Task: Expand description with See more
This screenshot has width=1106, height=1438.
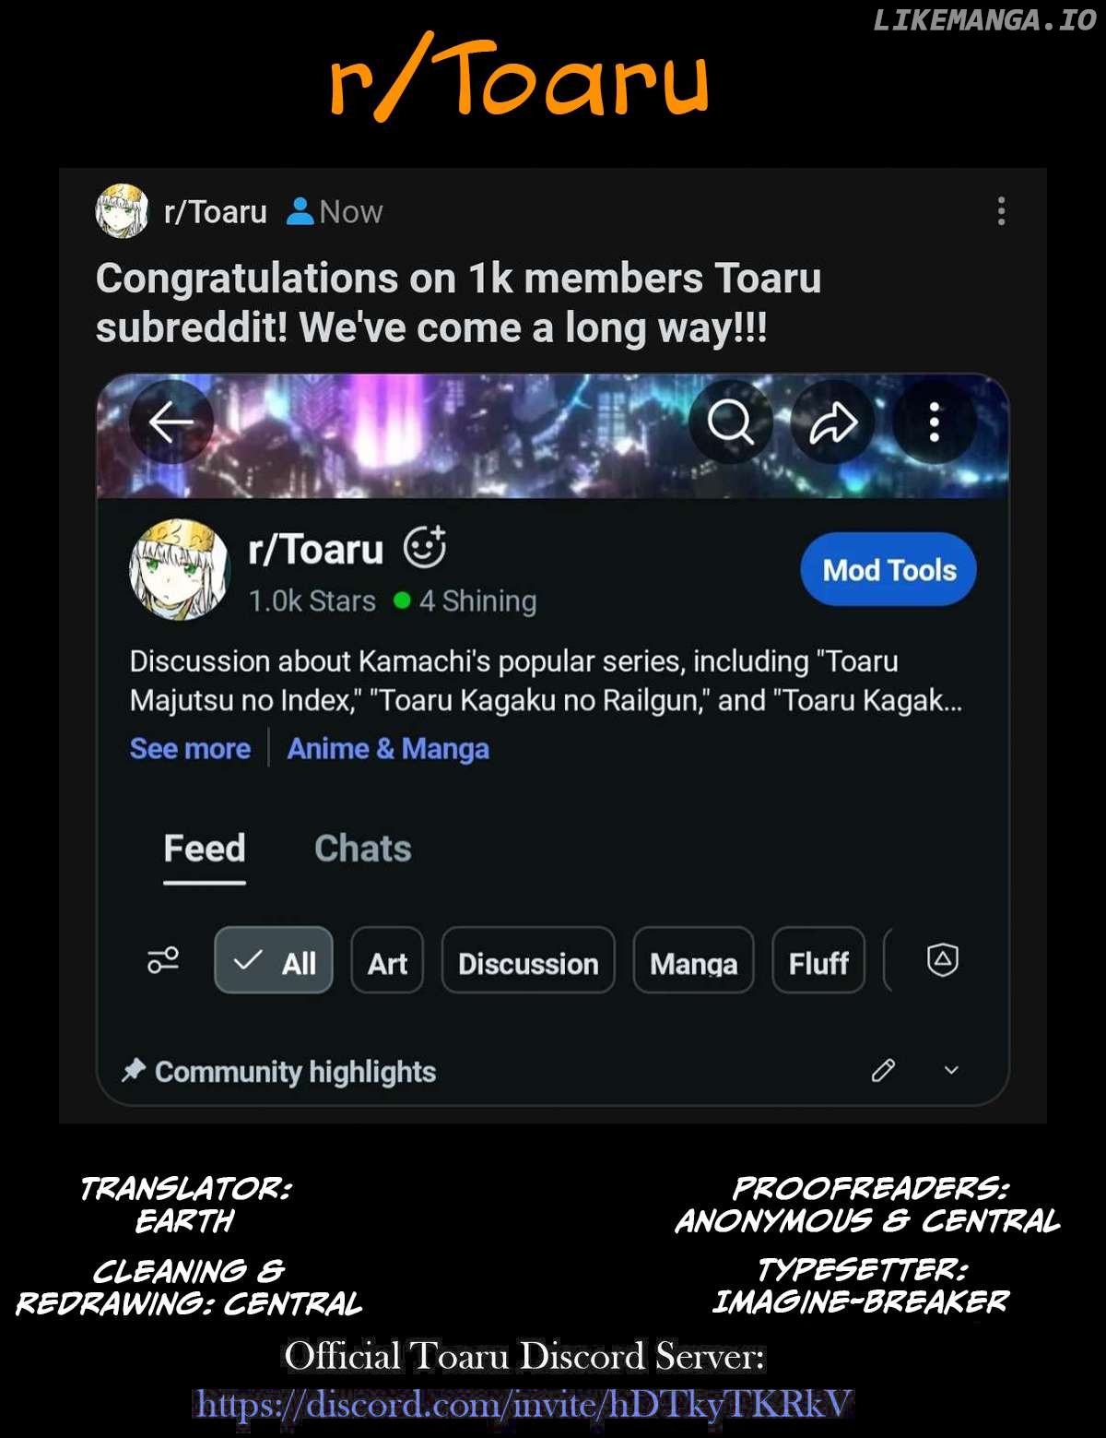Action: point(190,749)
